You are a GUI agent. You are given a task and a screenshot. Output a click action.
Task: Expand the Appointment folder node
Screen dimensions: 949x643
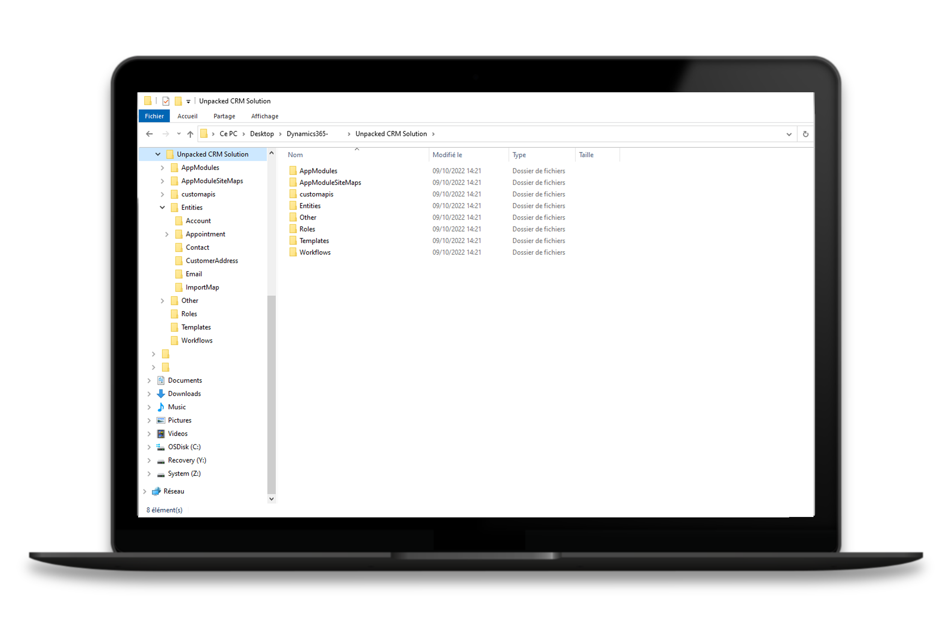click(x=167, y=234)
